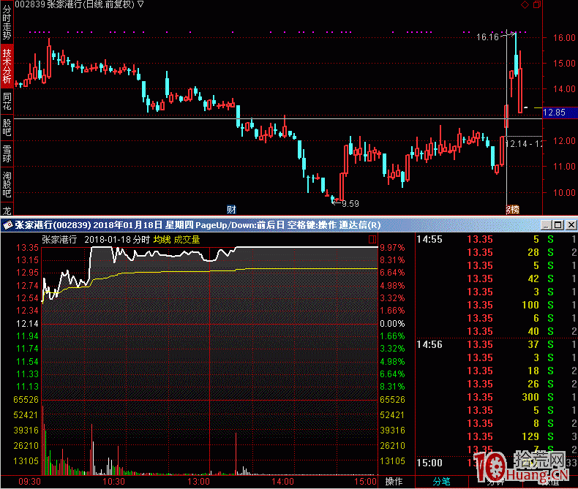Expand the ▽ dropdown beside 日线.前复权
The image size is (578, 489).
(140, 5)
